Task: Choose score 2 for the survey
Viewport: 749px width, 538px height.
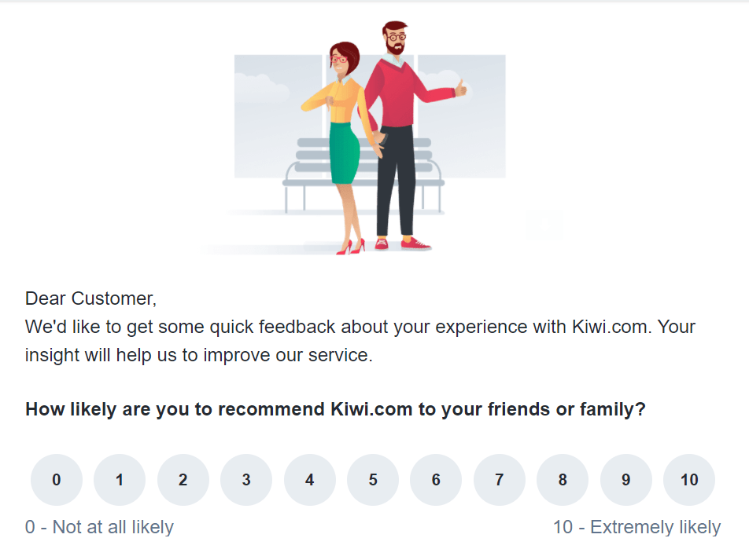Action: 183,479
